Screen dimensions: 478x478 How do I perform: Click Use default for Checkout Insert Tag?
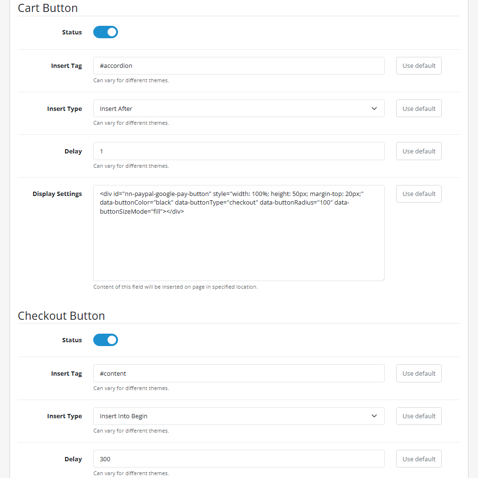click(x=419, y=373)
